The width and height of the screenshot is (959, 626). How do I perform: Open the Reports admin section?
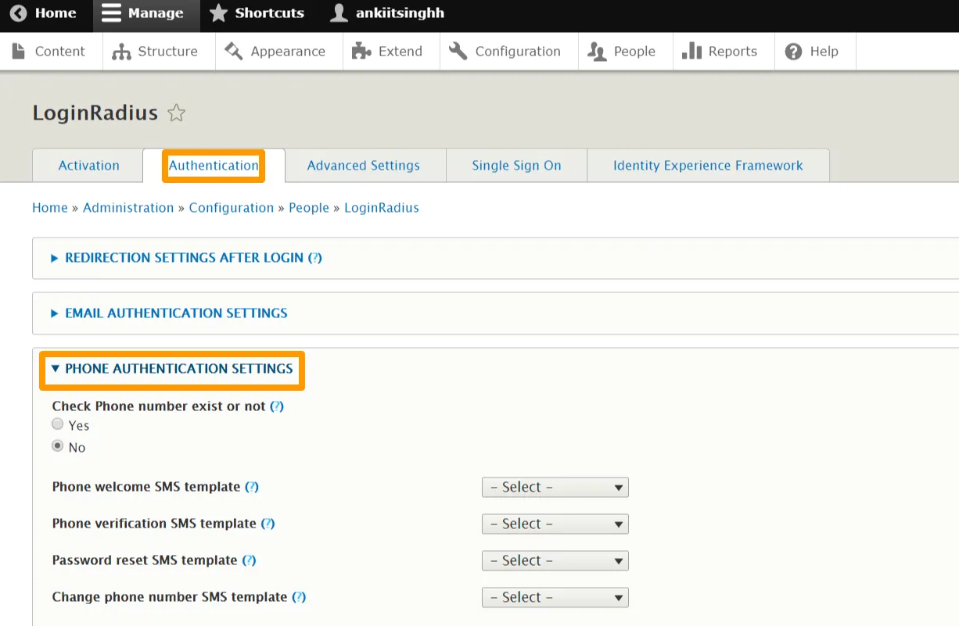click(x=720, y=52)
